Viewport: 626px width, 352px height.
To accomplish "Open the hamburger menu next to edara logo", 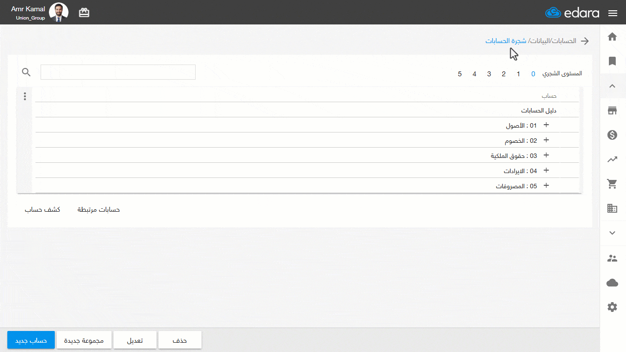I will tap(613, 13).
